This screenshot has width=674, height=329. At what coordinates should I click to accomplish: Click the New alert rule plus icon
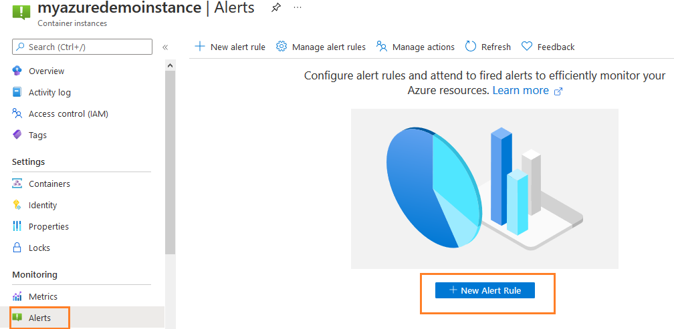(199, 47)
